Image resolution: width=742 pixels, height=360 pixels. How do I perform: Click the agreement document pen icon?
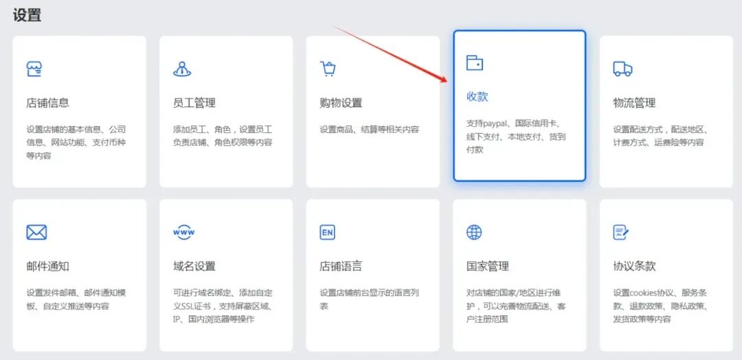pos(621,232)
